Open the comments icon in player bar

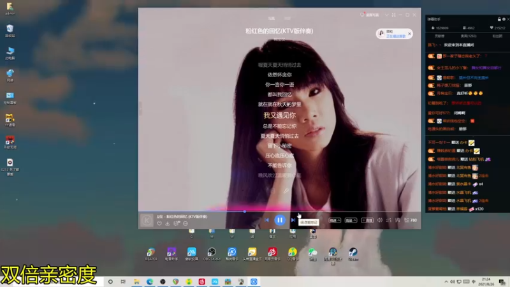[177, 223]
